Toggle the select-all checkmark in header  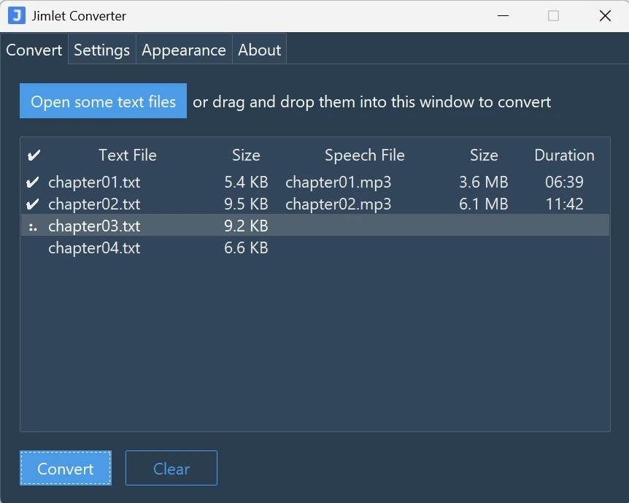pos(34,155)
